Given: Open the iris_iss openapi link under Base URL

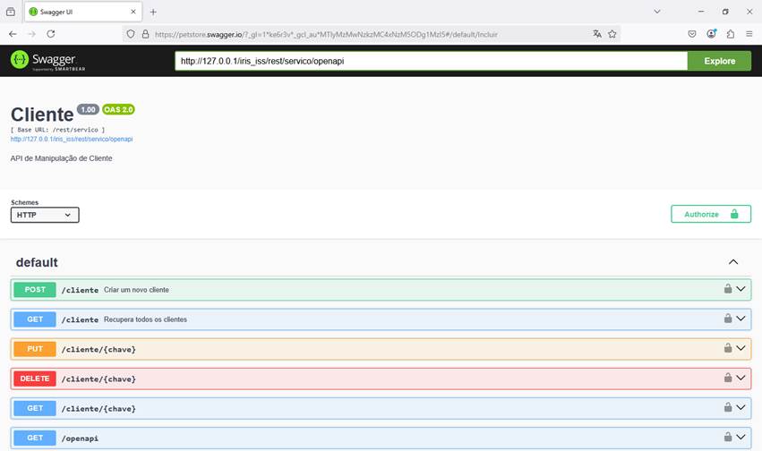Looking at the screenshot, I should [72, 140].
